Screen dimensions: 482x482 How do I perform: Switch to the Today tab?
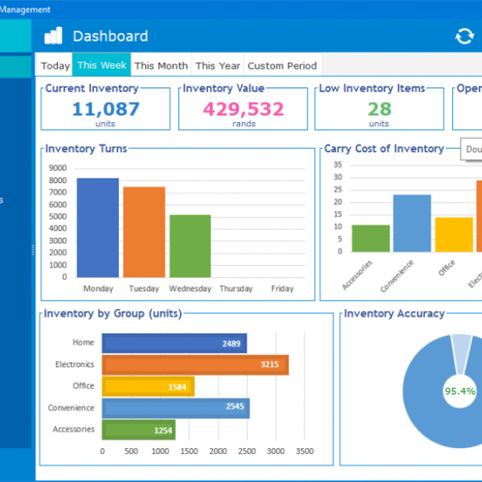[x=55, y=66]
